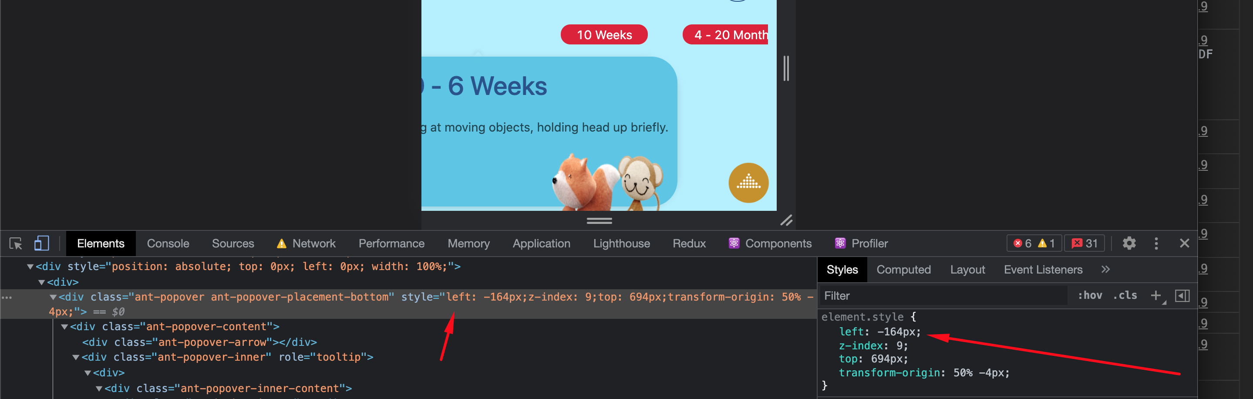The height and width of the screenshot is (399, 1253).
Task: Close the DevTools panel
Action: [x=1184, y=243]
